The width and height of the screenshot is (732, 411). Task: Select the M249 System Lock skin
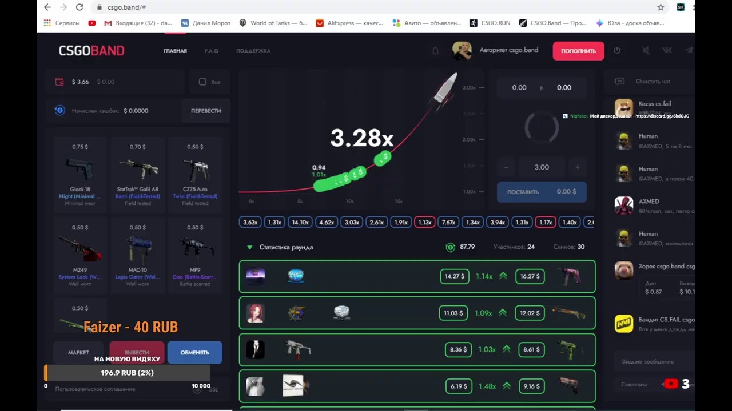click(x=80, y=255)
